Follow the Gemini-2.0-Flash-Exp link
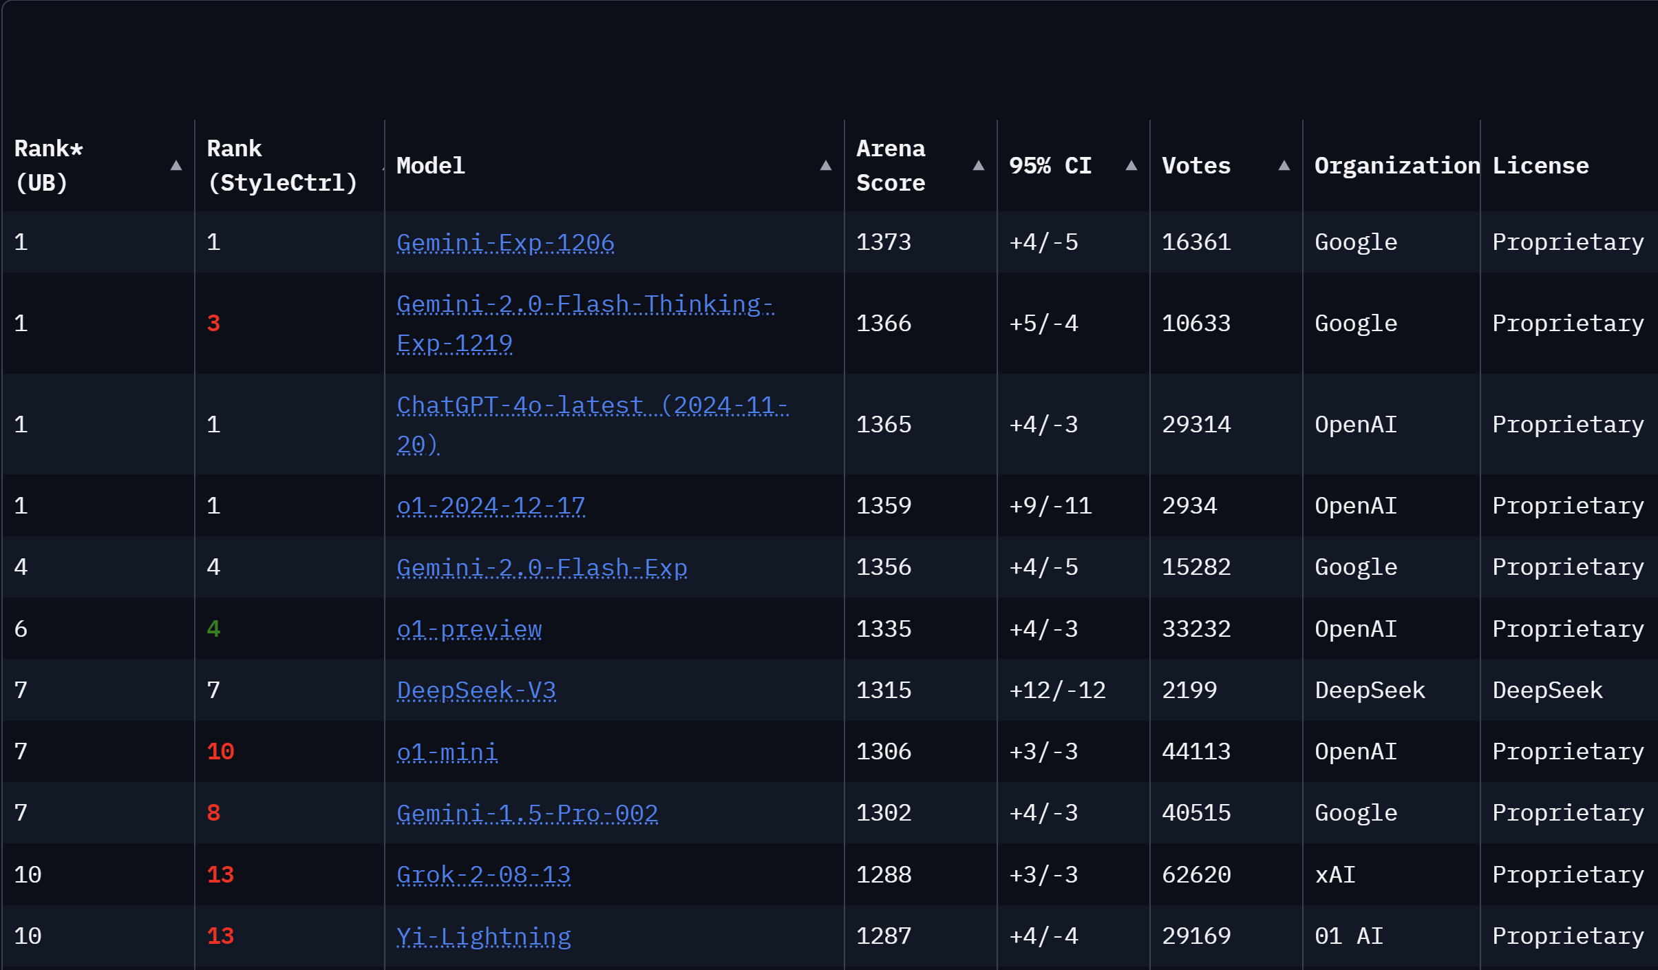 (x=542, y=567)
